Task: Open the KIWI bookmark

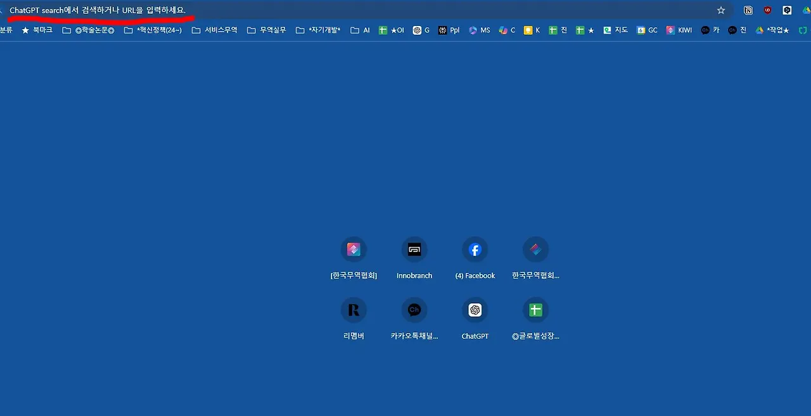Action: coord(679,30)
